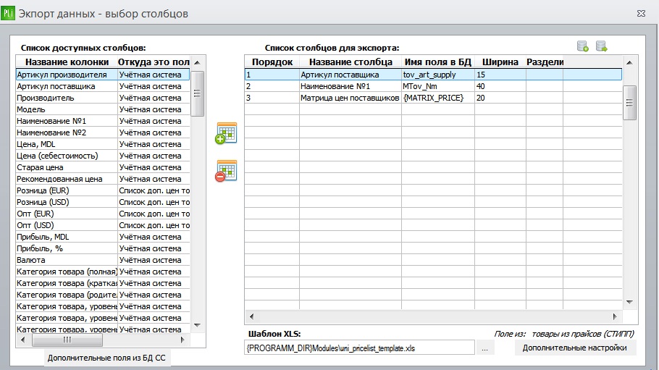Select the 'Рекомендованная цена' row
659x370 pixels.
click(x=103, y=179)
